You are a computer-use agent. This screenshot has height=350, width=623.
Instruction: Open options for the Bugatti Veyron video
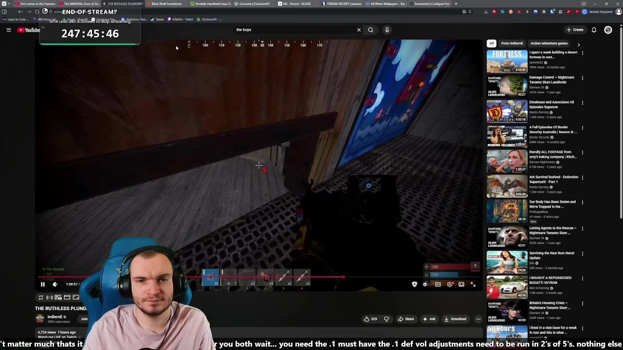(582, 279)
